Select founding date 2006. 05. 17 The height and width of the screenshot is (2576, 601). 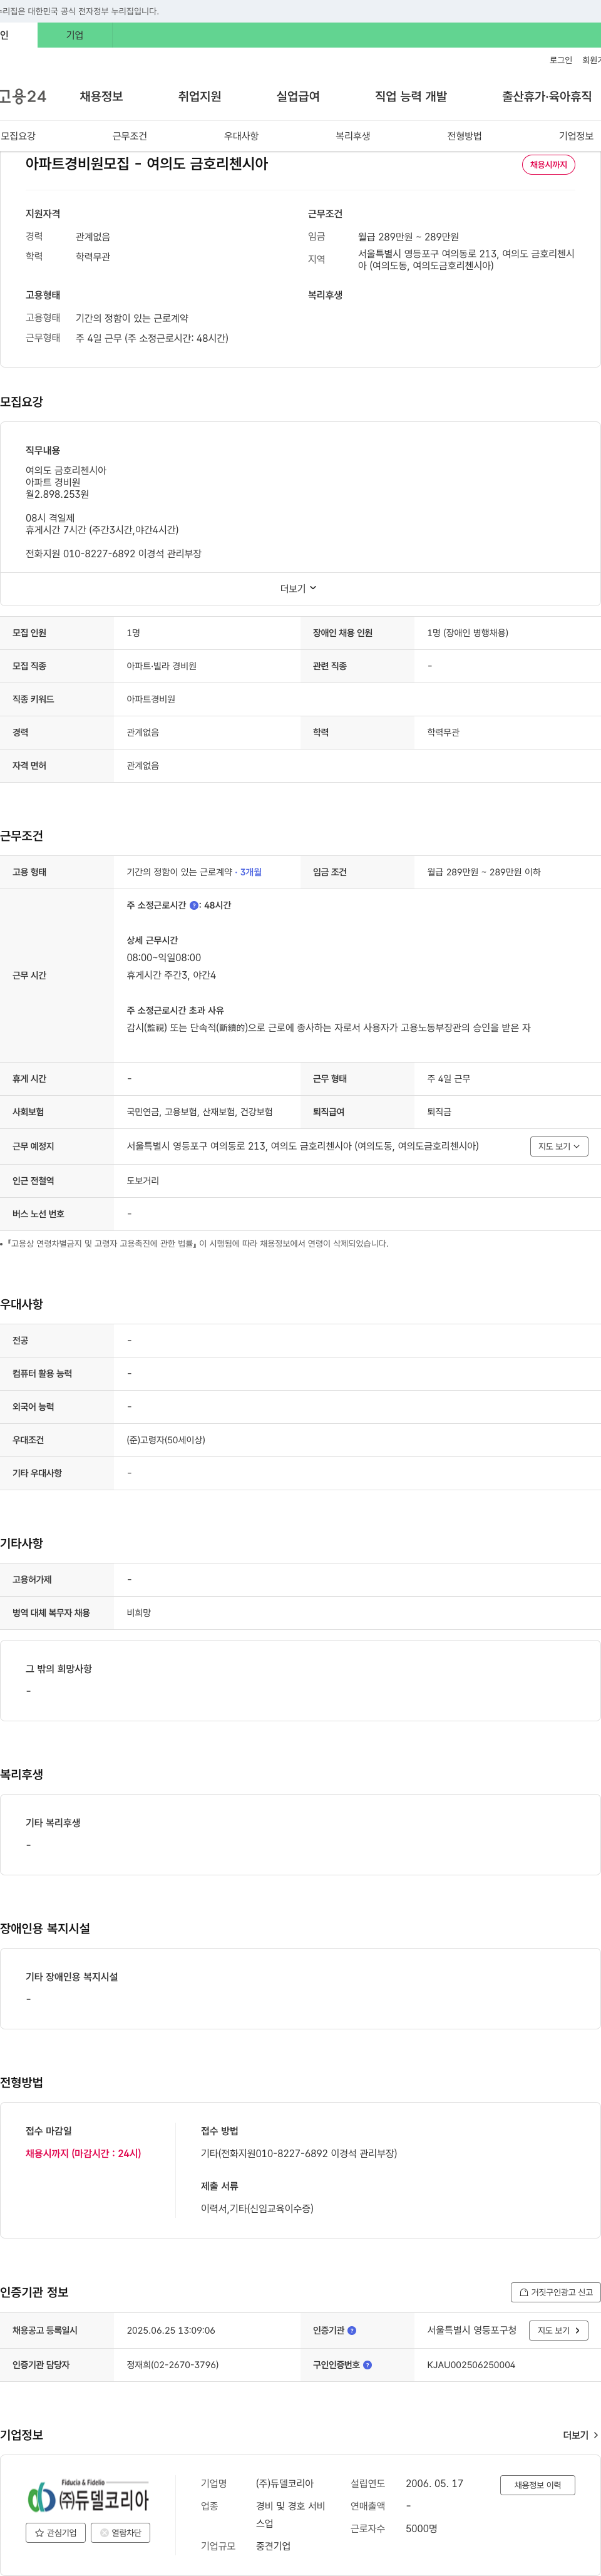tap(434, 2483)
